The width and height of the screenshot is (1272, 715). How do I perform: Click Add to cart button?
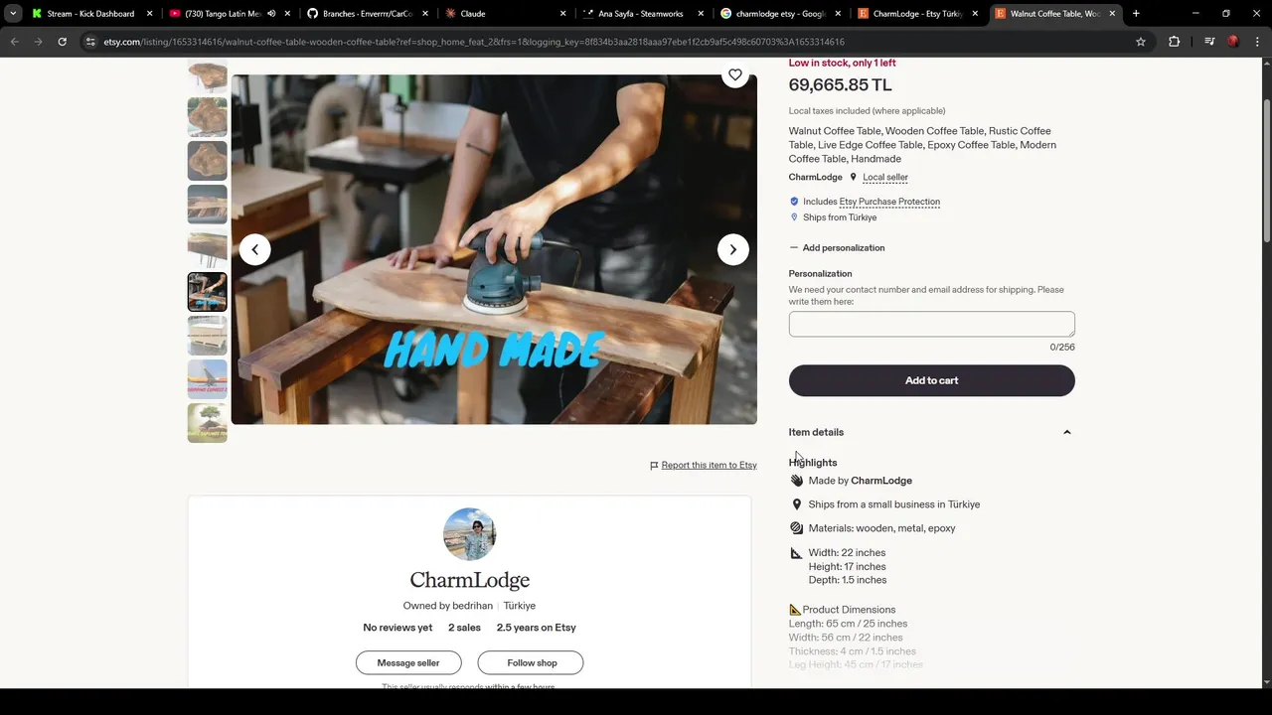tap(931, 380)
